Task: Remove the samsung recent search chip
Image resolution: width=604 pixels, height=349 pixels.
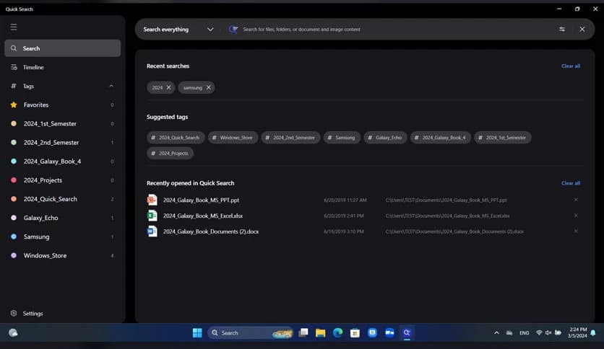Action: (208, 88)
